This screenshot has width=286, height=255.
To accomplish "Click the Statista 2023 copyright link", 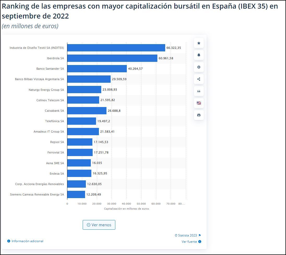I will pos(186,235).
